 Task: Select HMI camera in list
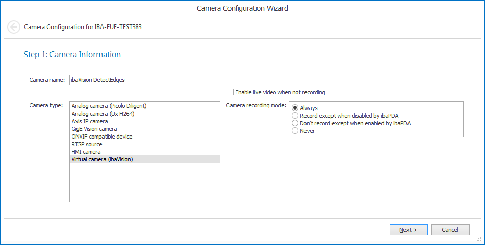[x=86, y=152]
